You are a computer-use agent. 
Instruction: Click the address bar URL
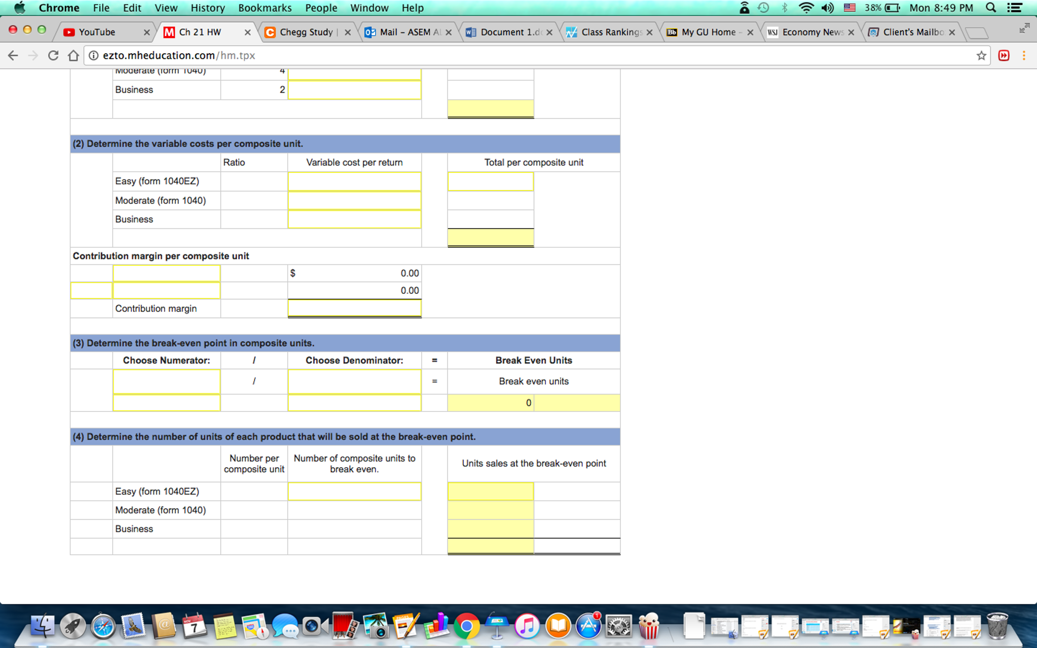178,56
